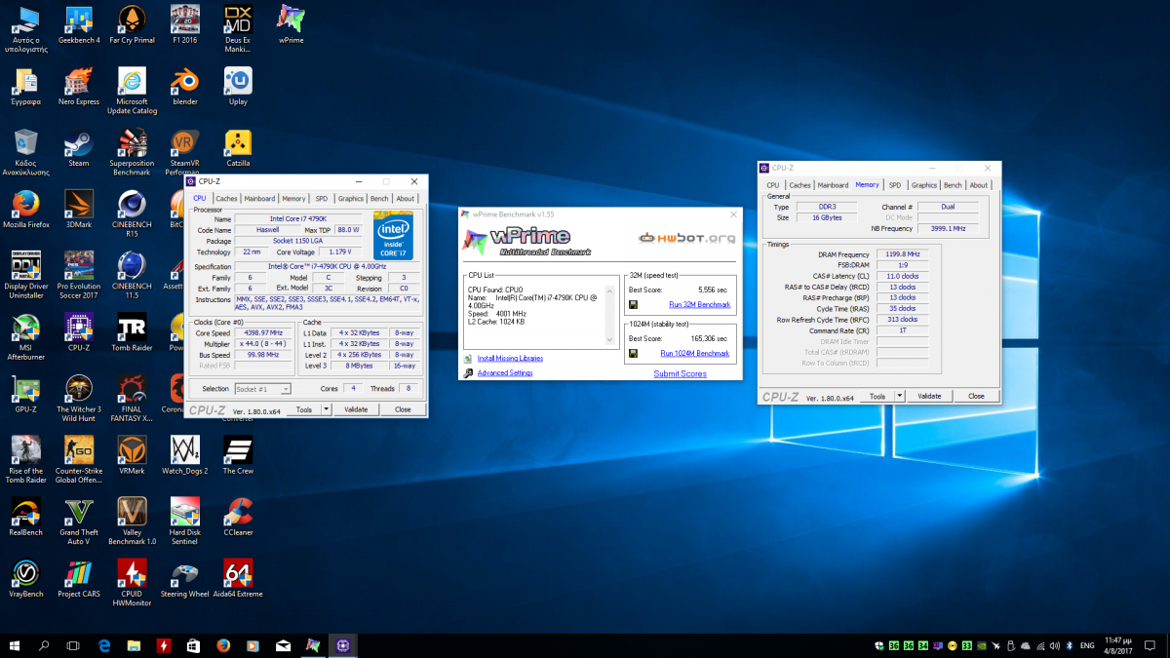Open the blender desktop shortcut
The image size is (1170, 658).
click(x=184, y=86)
